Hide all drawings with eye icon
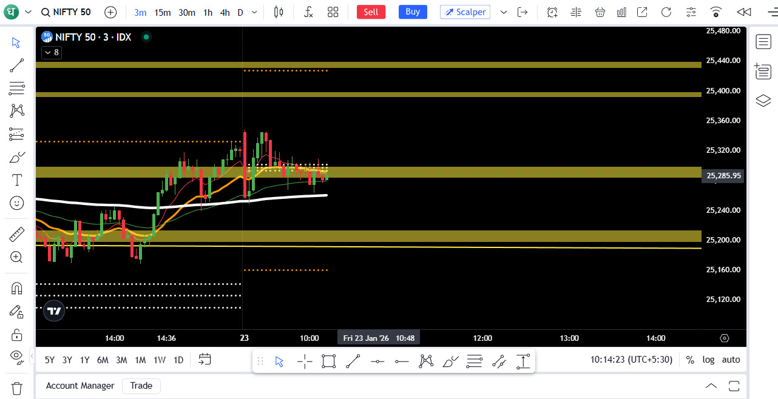The image size is (778, 399). [16, 356]
